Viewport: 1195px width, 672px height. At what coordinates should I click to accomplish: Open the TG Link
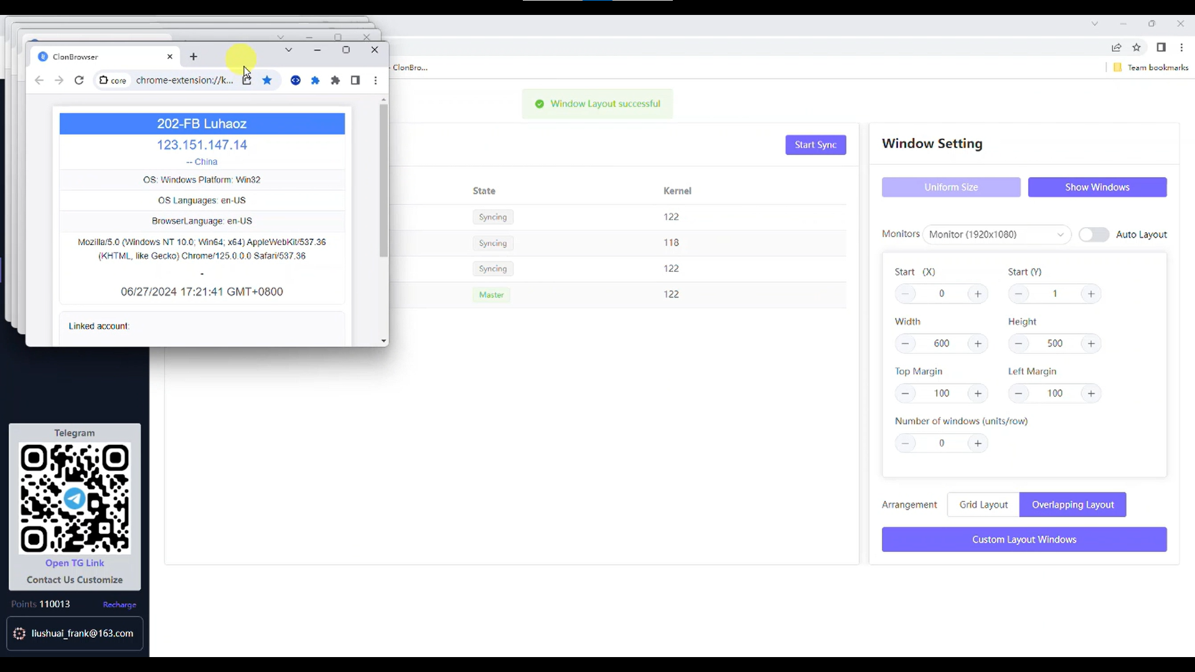(75, 563)
